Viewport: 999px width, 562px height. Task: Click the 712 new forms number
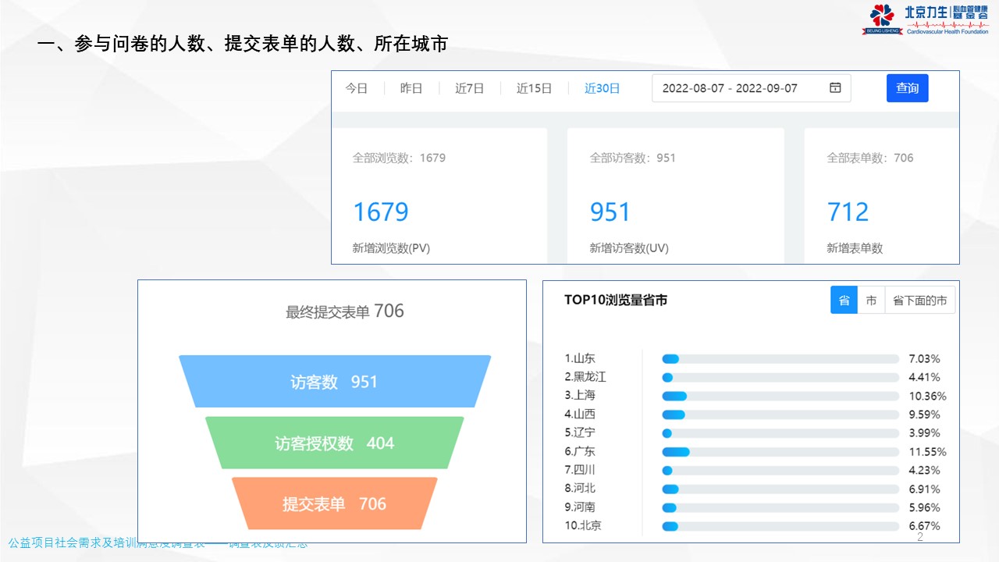point(848,212)
